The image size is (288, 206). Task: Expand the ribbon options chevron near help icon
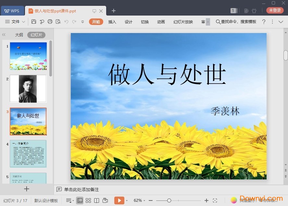pyautogui.click(x=281, y=22)
